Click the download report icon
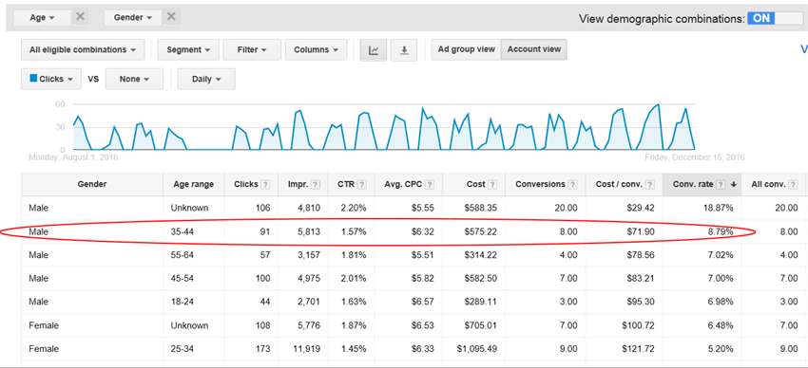Screen dimensions: 808x368 (405, 50)
